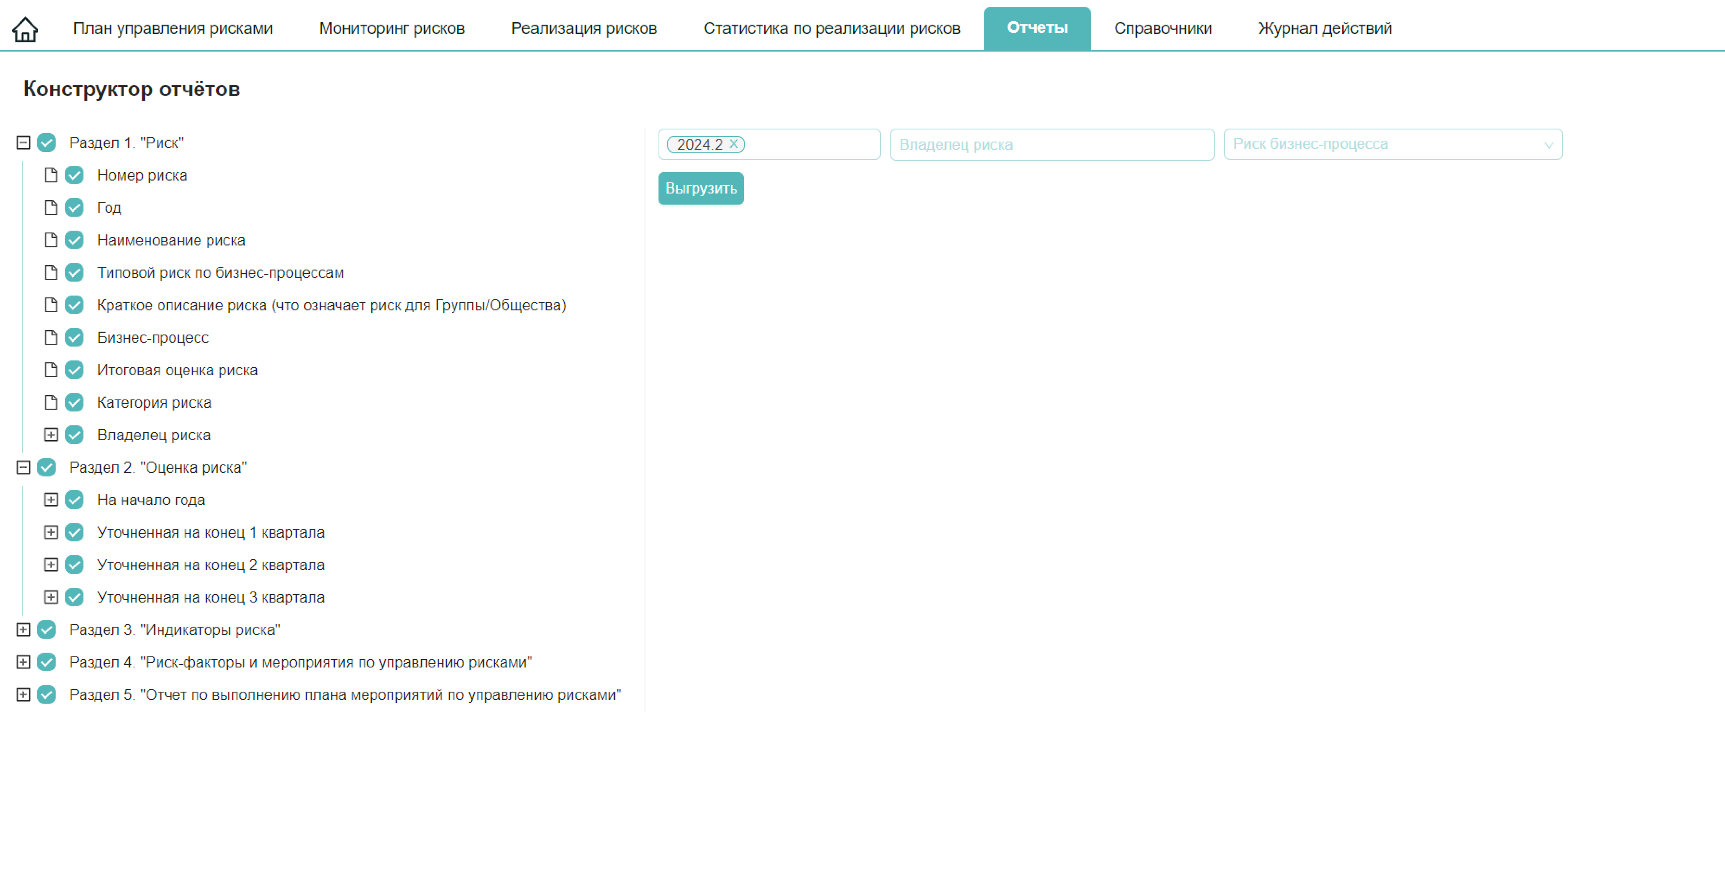1725x879 pixels.
Task: Expand Раздел 5 Отчет по выполнению node
Action: (23, 695)
